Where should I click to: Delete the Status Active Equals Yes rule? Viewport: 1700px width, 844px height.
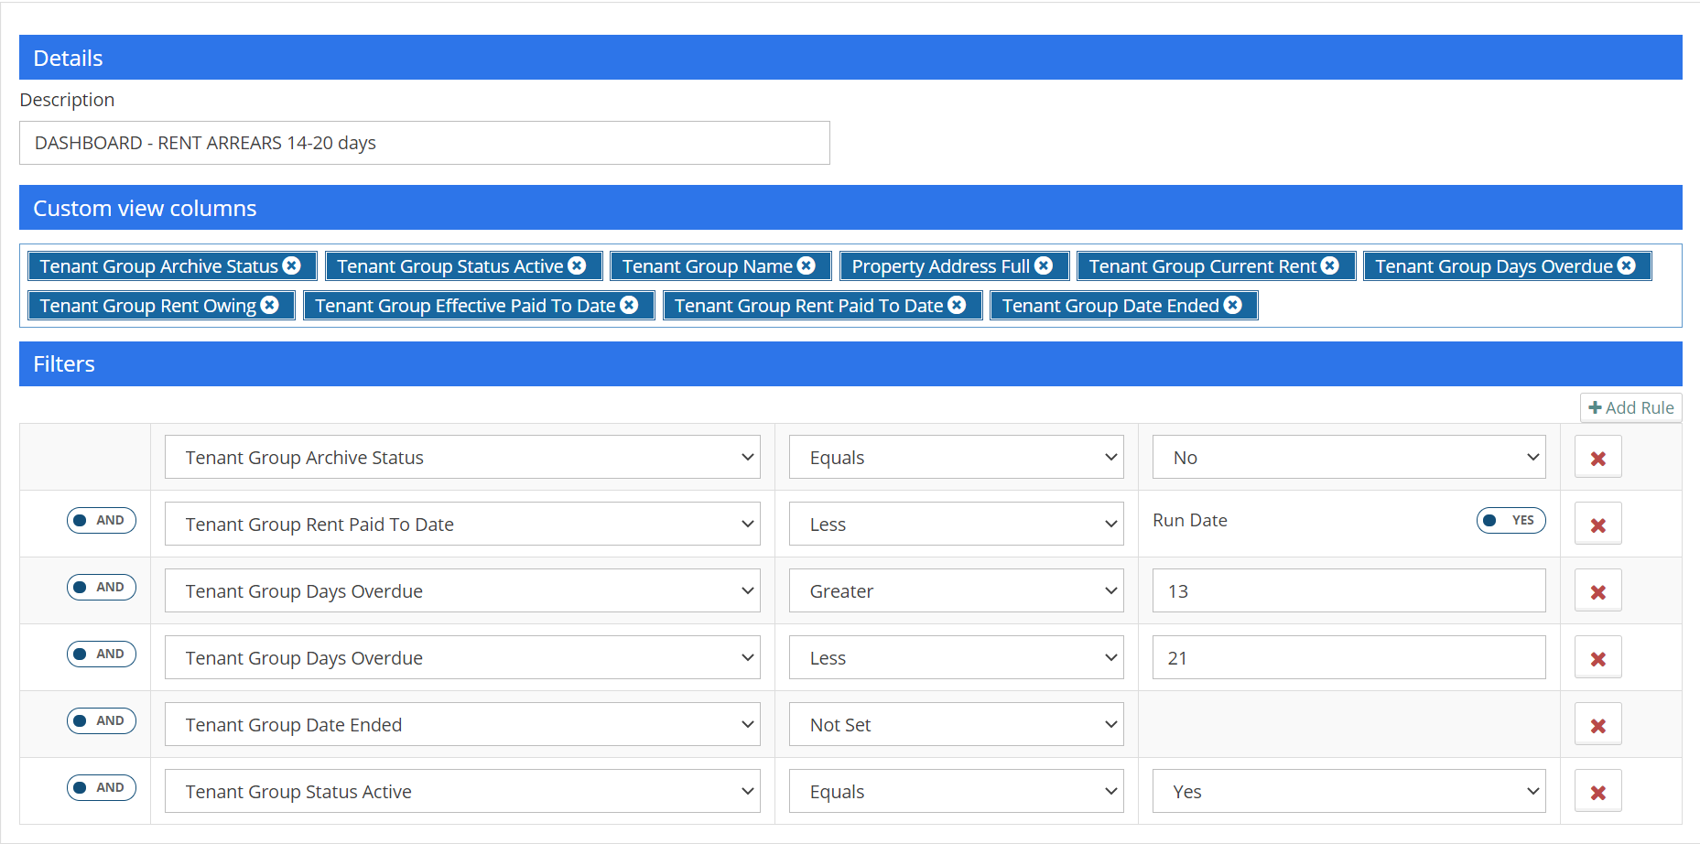pyautogui.click(x=1598, y=792)
